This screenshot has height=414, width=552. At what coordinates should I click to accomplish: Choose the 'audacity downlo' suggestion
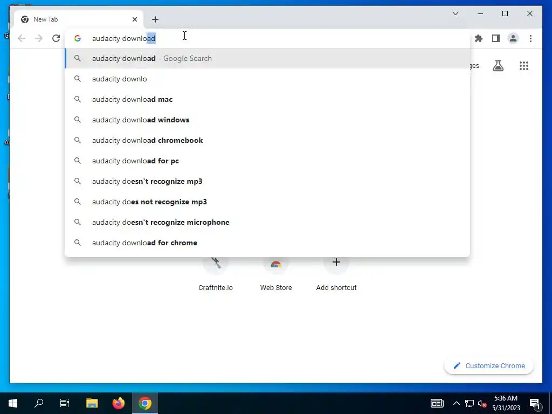tap(267, 79)
